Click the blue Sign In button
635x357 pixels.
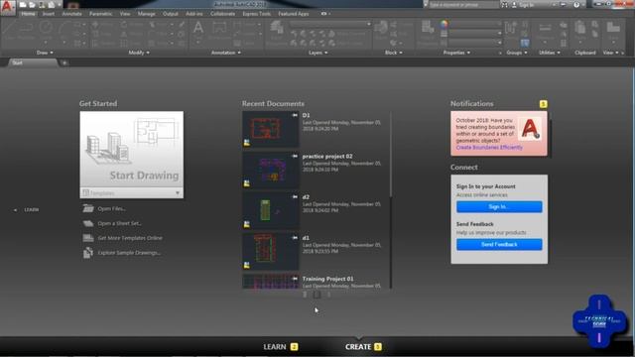pyautogui.click(x=499, y=207)
